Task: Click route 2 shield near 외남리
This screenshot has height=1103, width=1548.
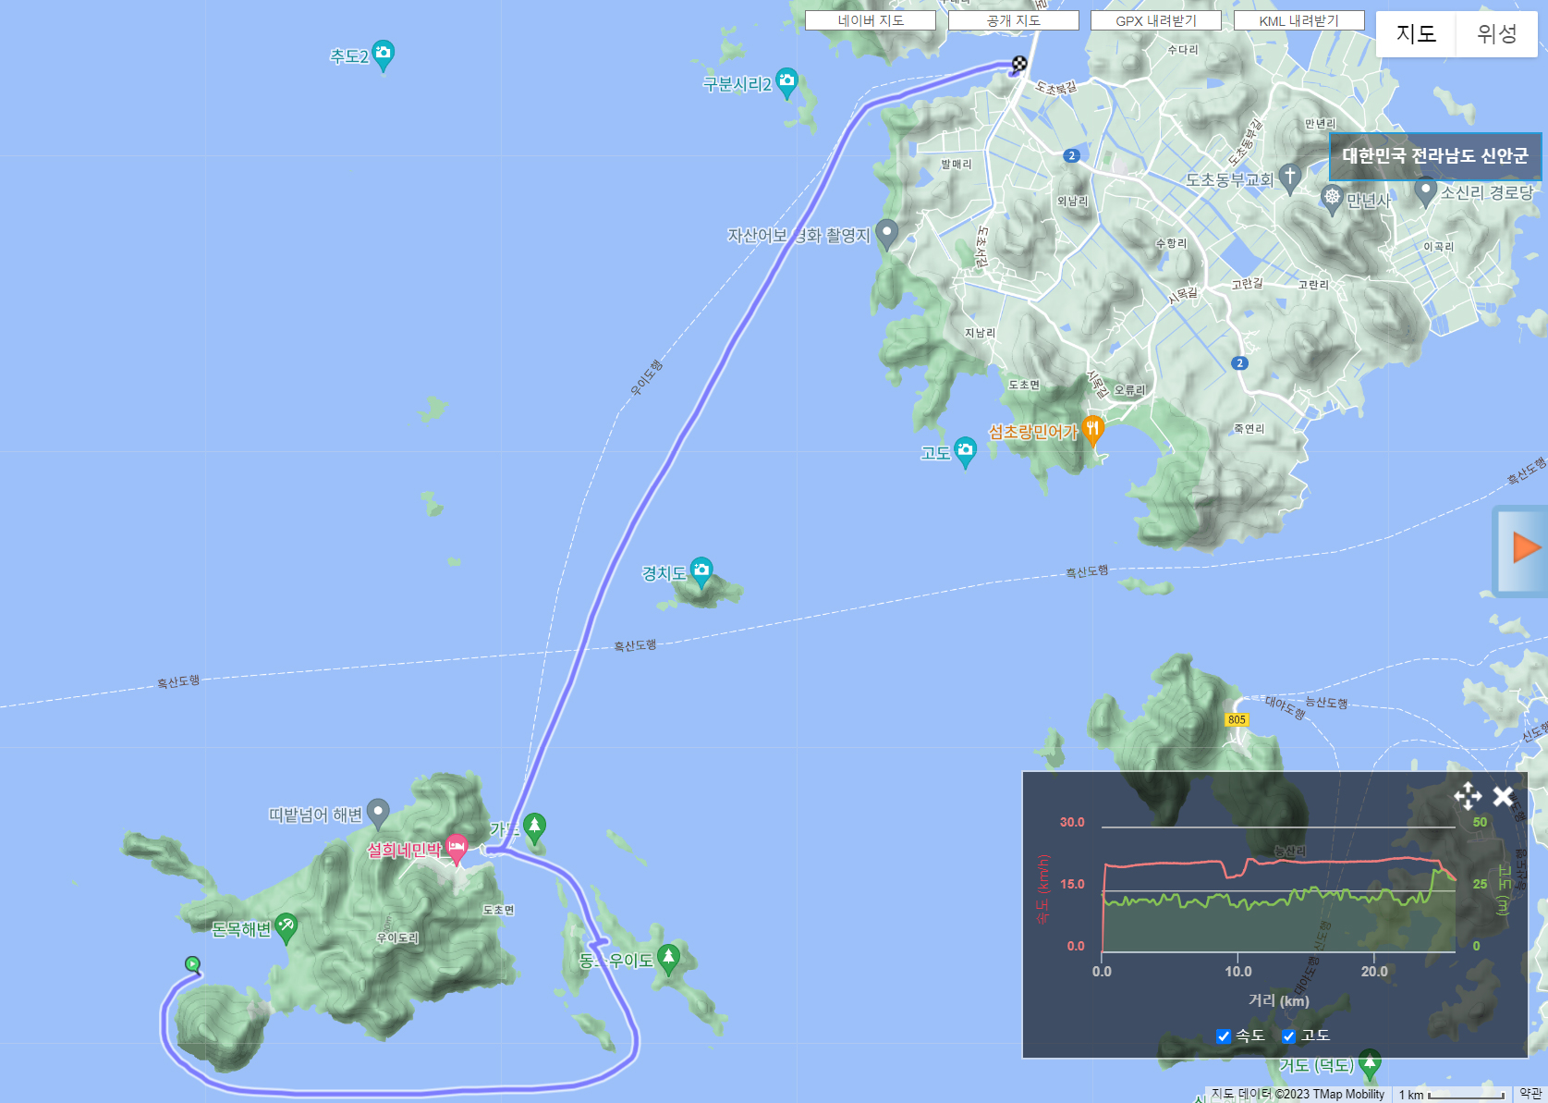Action: 1071,155
